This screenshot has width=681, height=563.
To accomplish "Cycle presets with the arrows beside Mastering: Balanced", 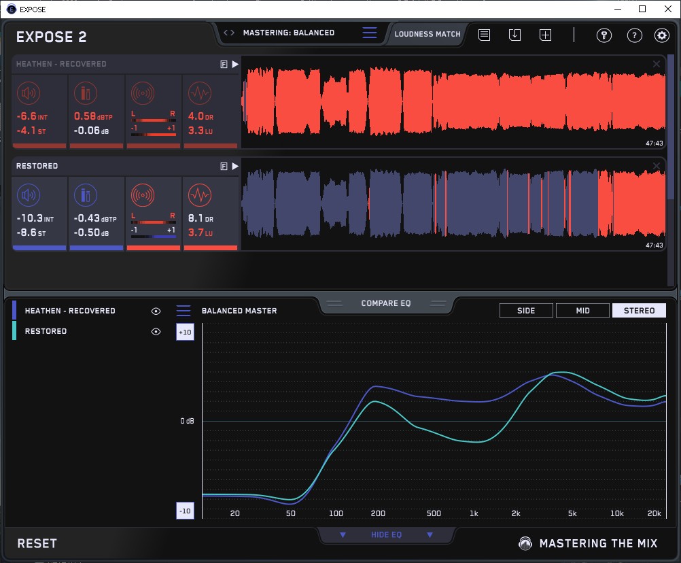I will (229, 33).
